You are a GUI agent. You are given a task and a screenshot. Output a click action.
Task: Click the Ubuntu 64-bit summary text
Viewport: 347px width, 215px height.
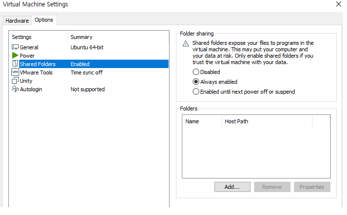click(x=87, y=47)
